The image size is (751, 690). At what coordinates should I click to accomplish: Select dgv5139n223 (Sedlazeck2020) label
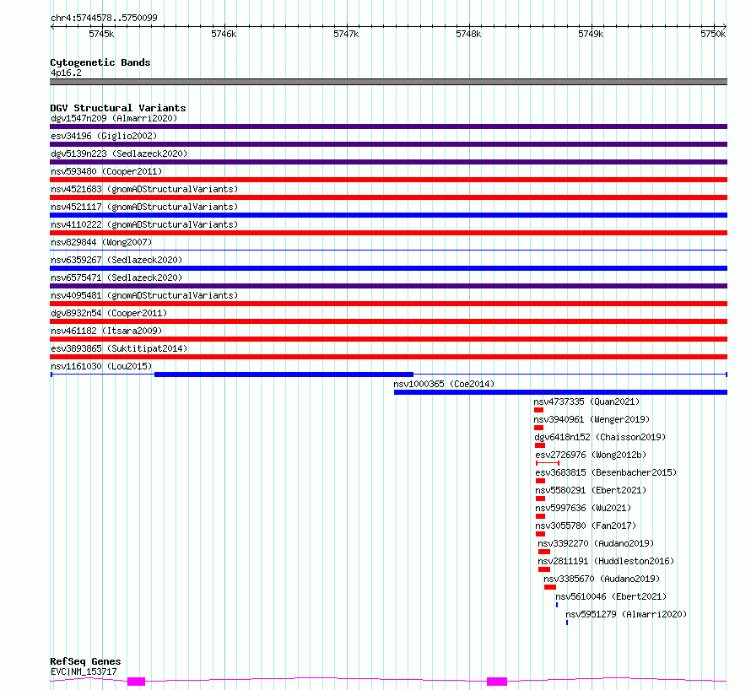(x=119, y=154)
